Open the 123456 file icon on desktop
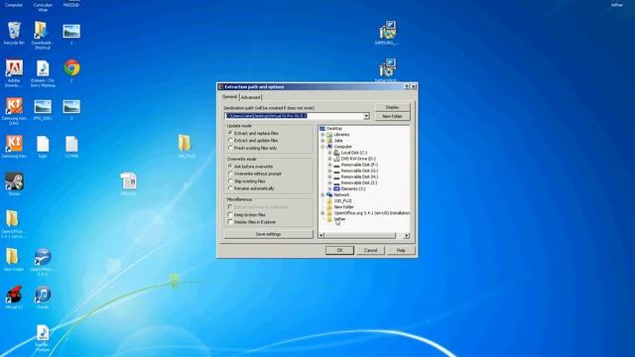Screen dimensions: 635x357 pos(71,144)
